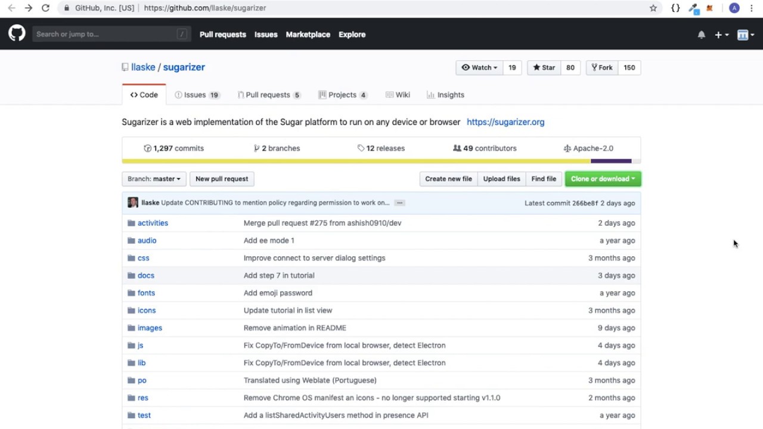The height and width of the screenshot is (429, 763).
Task: Open Chrome's three-dot menu
Action: coord(751,8)
